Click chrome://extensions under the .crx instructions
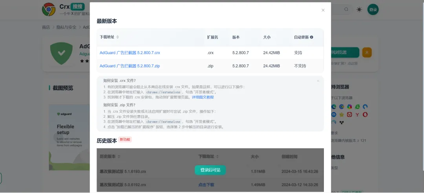 (x=163, y=92)
